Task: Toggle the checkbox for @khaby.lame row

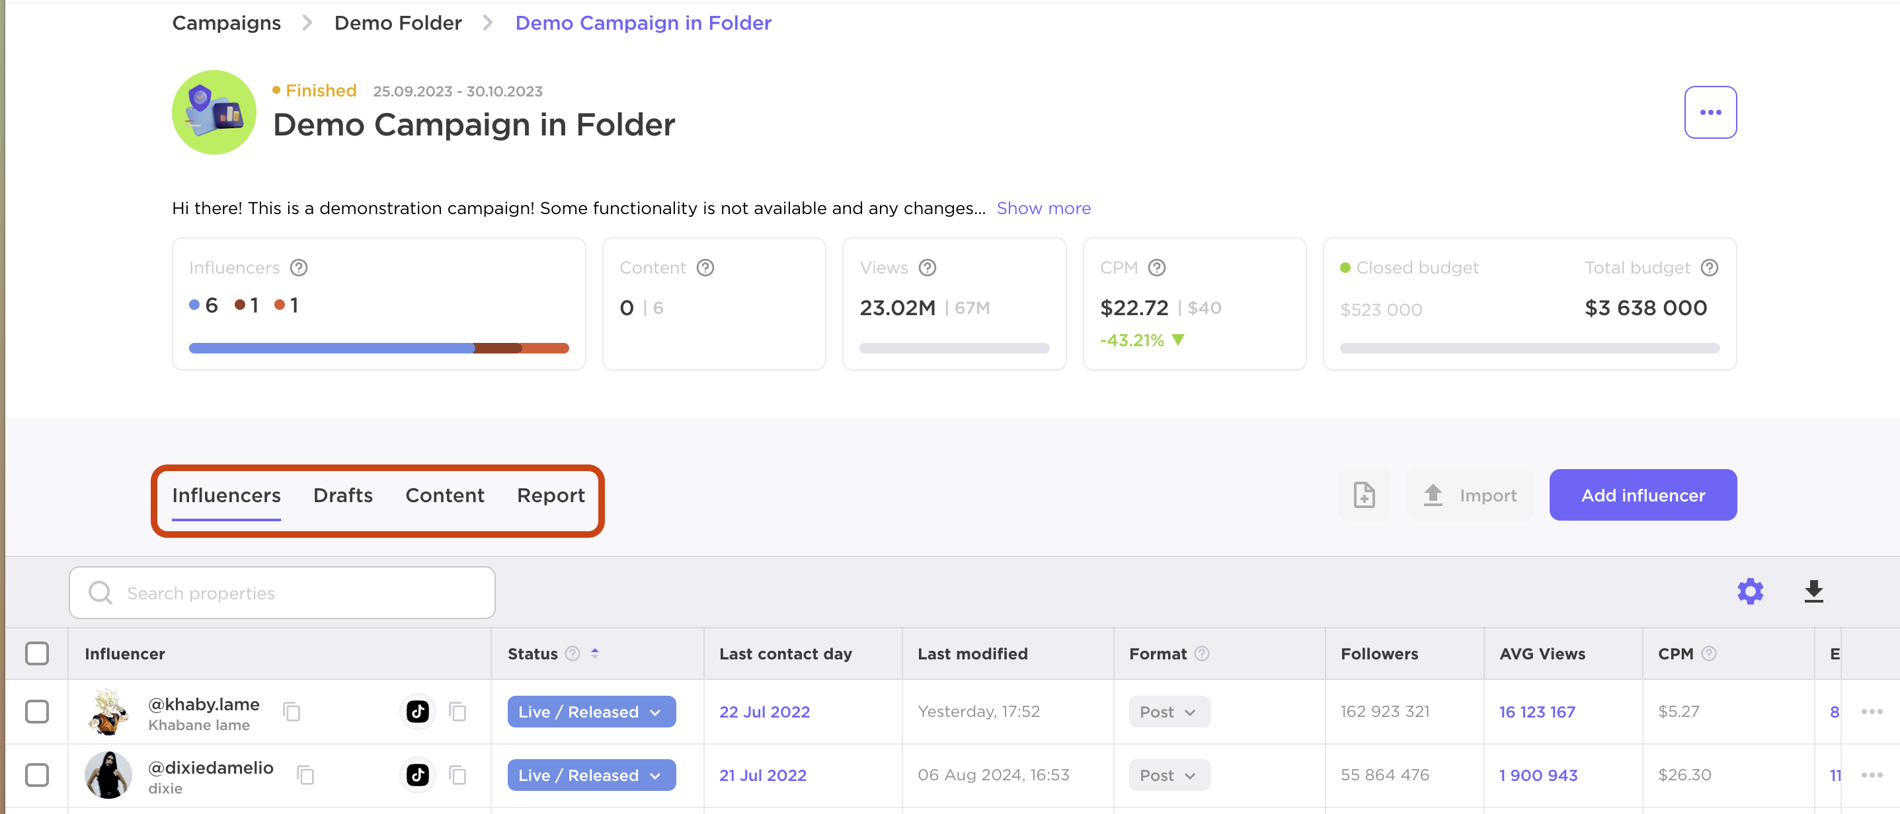Action: 38,712
